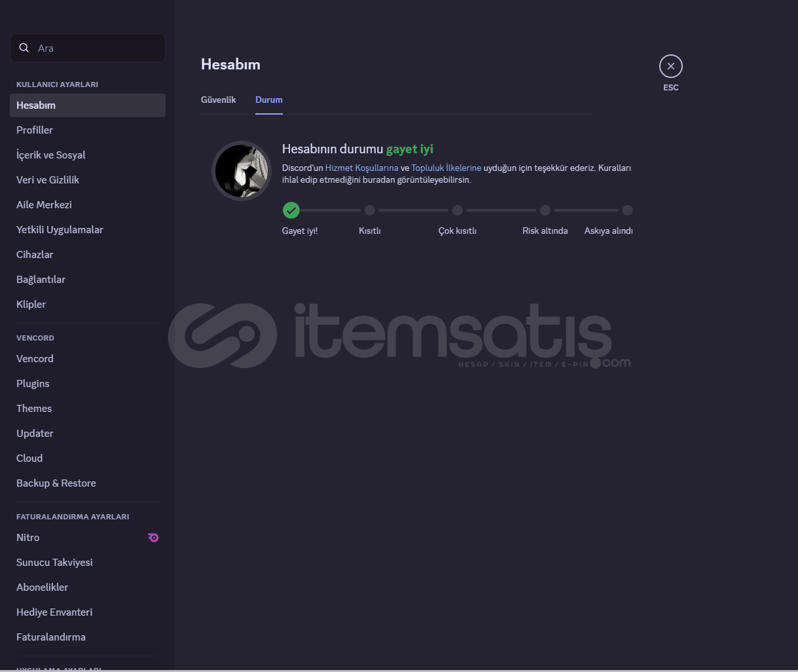Open Backup & Restore page
Image resolution: width=798 pixels, height=672 pixels.
tap(88, 483)
